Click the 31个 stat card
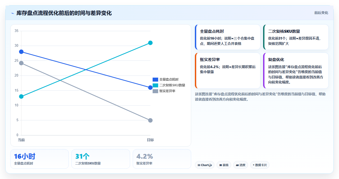 point(101,159)
